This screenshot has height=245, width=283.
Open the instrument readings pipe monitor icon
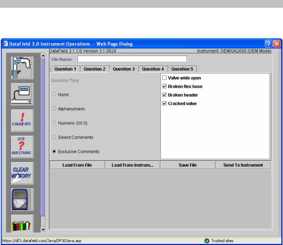click(x=22, y=94)
